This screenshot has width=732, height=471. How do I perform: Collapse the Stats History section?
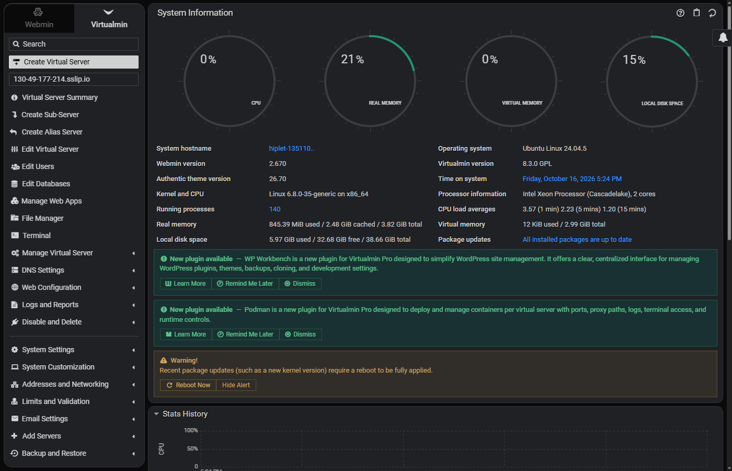pos(156,414)
